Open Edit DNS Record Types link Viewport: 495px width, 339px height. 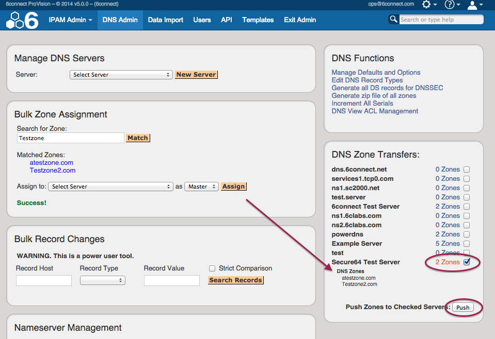tap(367, 80)
